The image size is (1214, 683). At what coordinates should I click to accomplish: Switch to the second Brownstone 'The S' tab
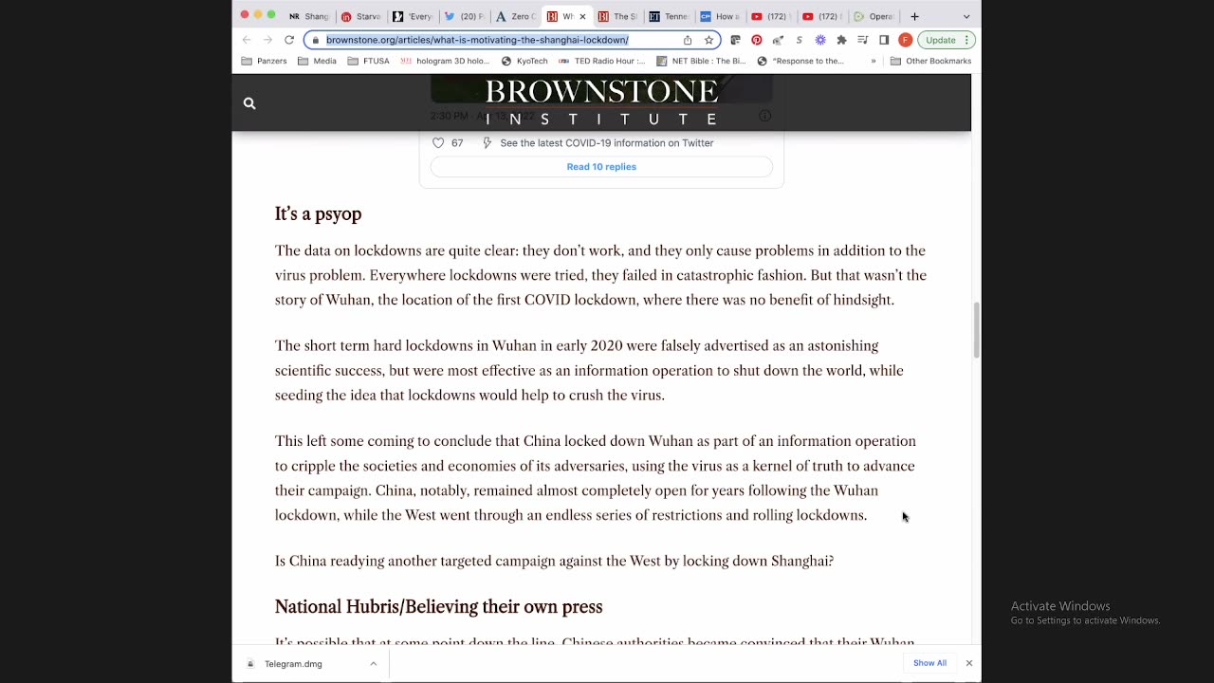pyautogui.click(x=617, y=16)
